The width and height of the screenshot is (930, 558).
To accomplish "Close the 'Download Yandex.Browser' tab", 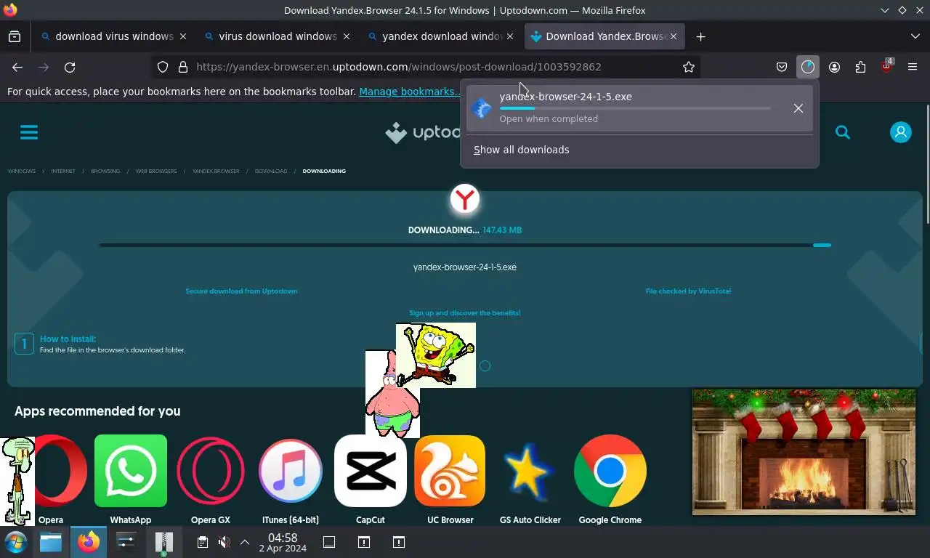I will [x=674, y=36].
